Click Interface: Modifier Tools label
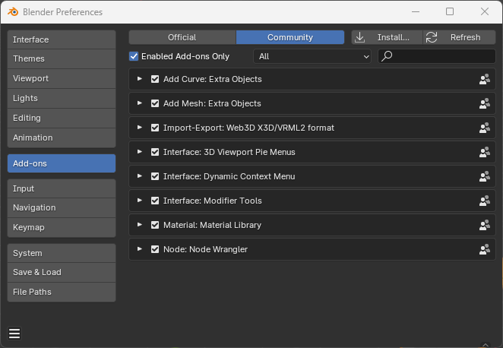Viewport: 503px width, 348px height. pos(212,201)
